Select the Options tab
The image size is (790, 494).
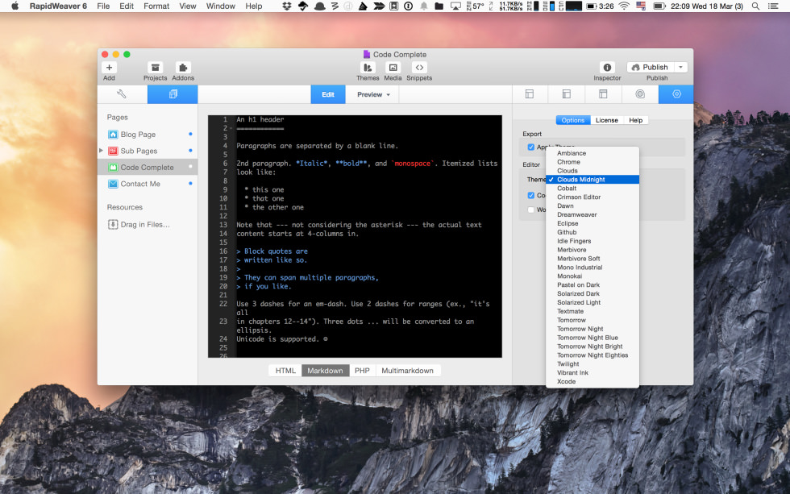(x=573, y=120)
